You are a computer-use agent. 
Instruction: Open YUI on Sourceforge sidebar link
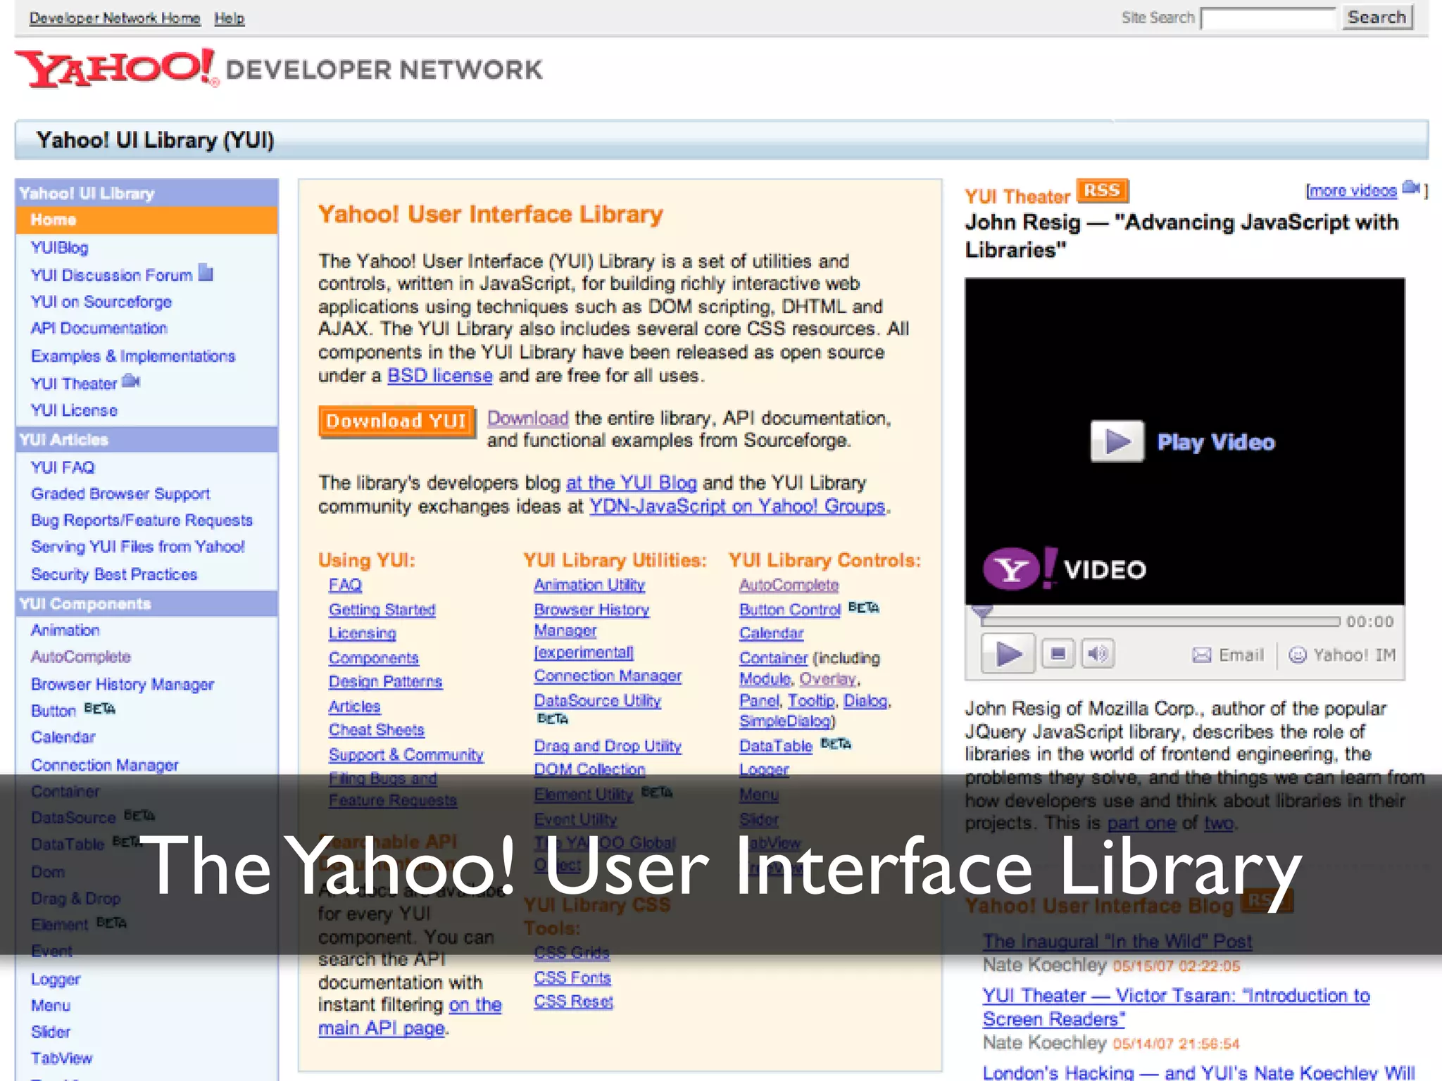click(101, 302)
